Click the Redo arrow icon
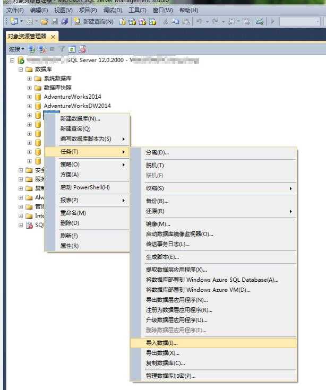This screenshot has height=390, width=326. coord(216,22)
